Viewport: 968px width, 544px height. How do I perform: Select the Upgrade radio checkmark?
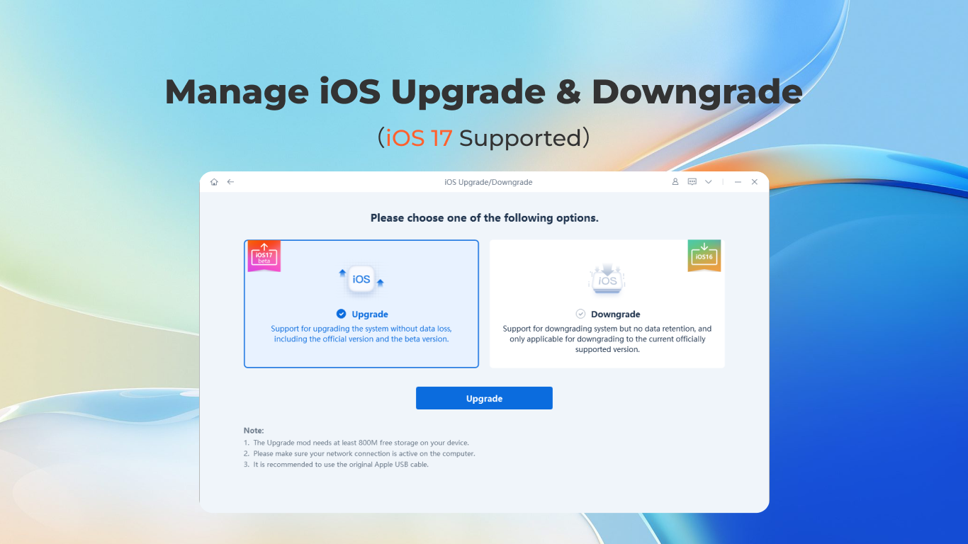(342, 314)
